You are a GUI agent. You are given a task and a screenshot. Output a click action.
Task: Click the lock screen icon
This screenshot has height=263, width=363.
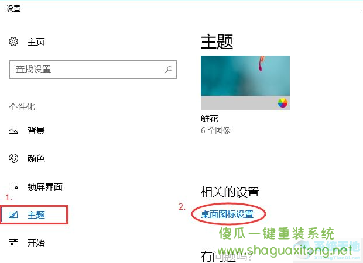(13, 187)
